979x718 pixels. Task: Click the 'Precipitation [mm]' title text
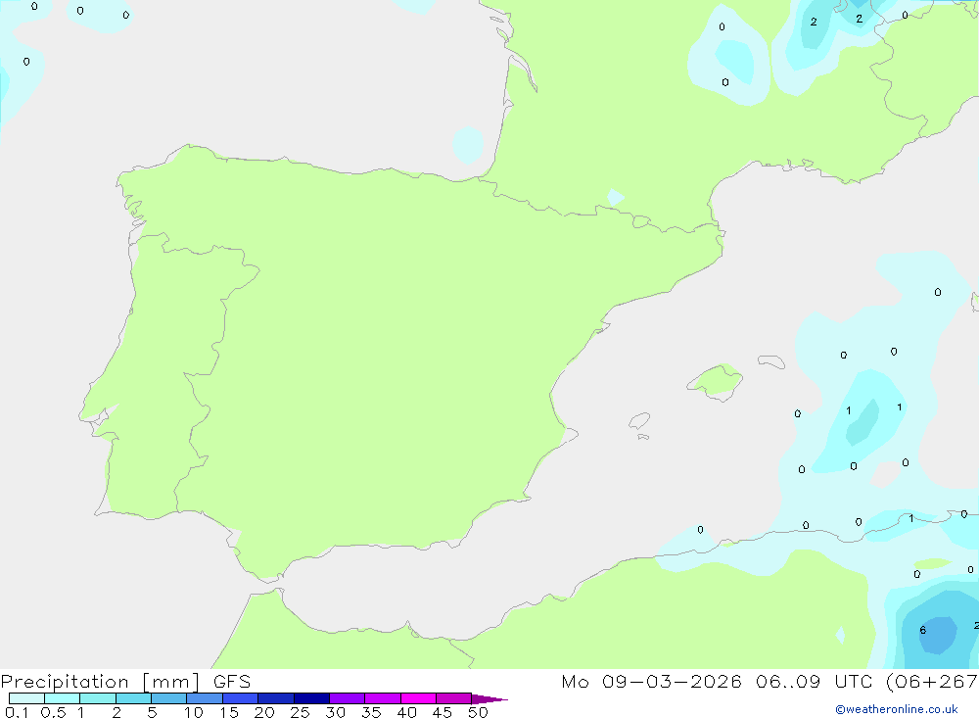(x=100, y=682)
